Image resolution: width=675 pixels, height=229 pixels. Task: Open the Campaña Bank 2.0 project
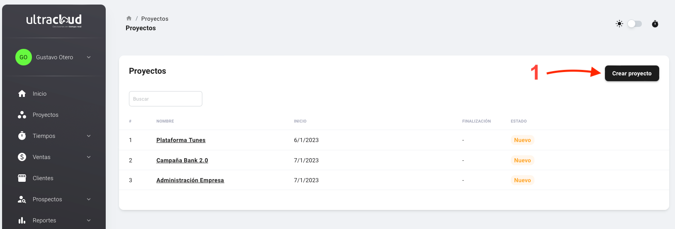point(182,160)
